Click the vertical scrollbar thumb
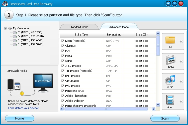This screenshot has height=125, width=188. pyautogui.click(x=158, y=45)
